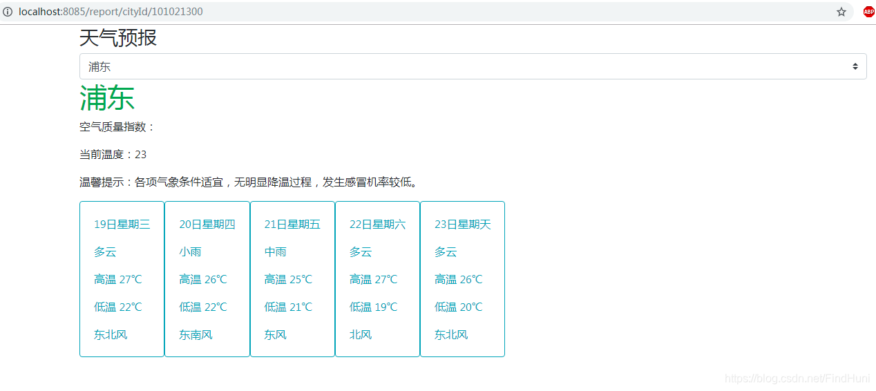Click 高温 25℃ in the 21日 card
The width and height of the screenshot is (876, 391).
(288, 280)
